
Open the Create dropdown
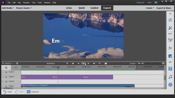click(150, 8)
